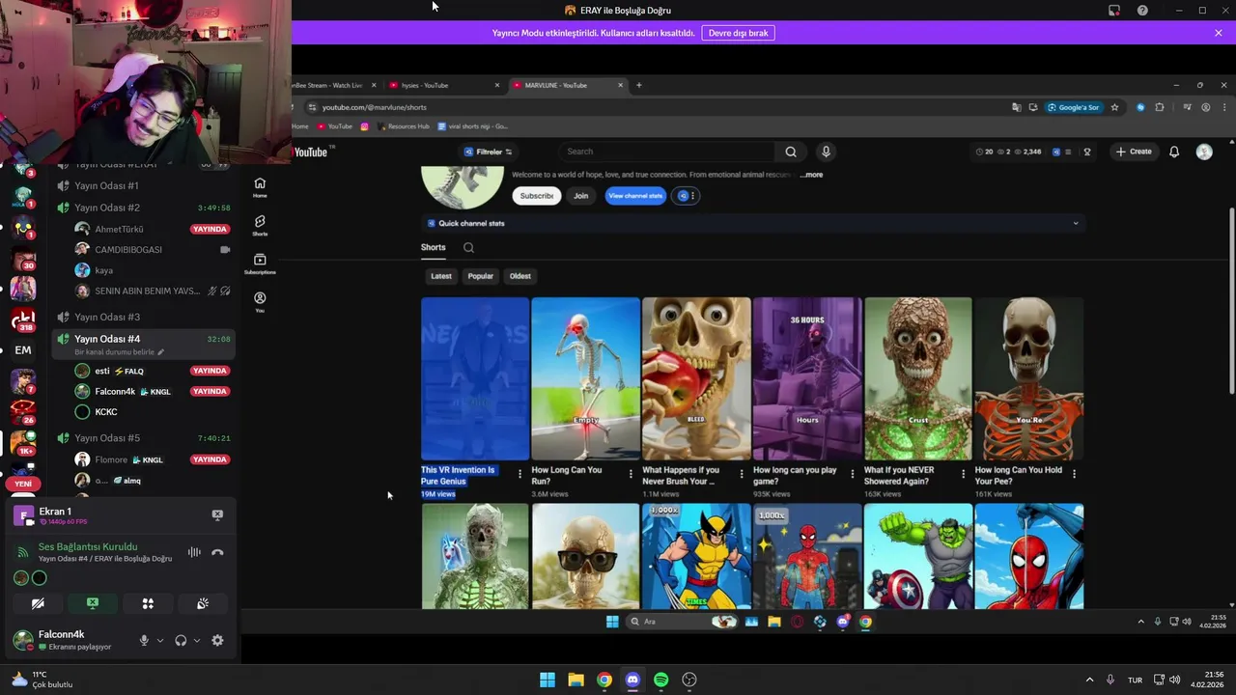
Task: Bookmark the page with the star icon
Action: coord(1114,107)
